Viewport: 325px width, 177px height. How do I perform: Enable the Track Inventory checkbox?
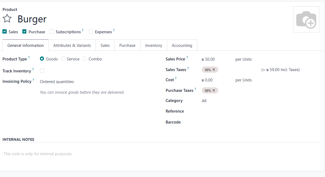(x=42, y=71)
